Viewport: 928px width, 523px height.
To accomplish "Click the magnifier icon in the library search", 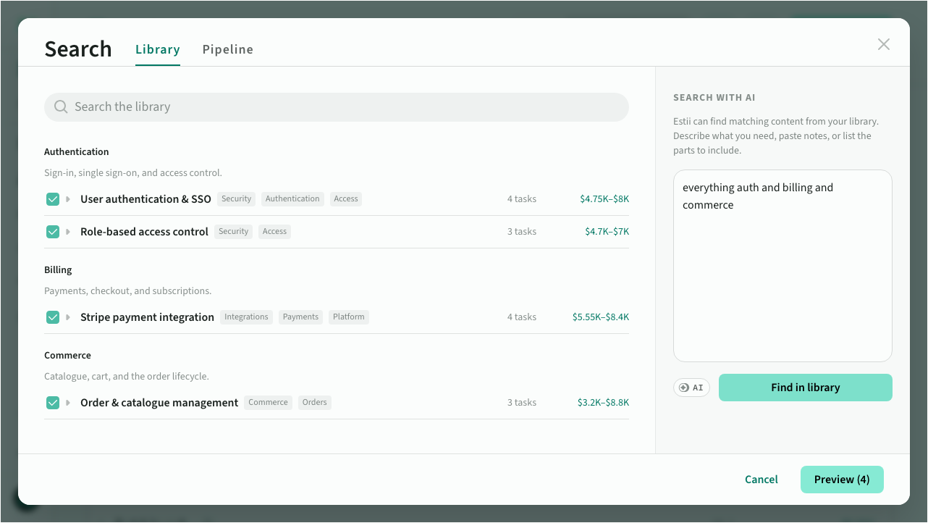I will (x=61, y=107).
